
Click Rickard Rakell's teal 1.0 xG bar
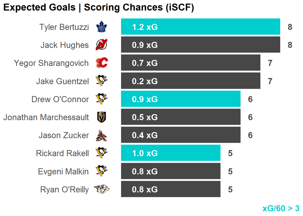(170, 153)
